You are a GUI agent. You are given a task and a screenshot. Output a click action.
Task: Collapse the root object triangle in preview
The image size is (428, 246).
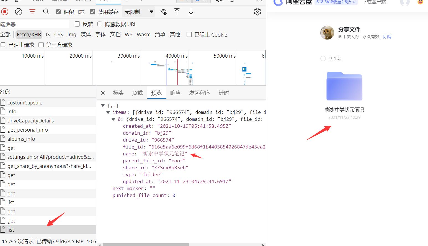pos(103,106)
